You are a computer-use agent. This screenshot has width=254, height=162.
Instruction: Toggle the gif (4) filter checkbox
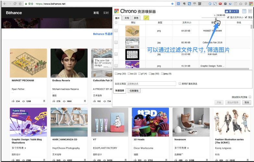[139, 74]
